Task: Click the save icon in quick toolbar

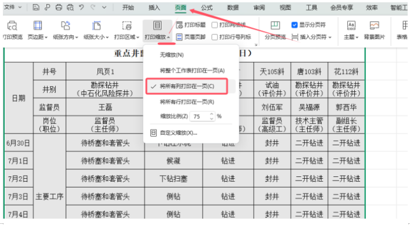Action: [36, 7]
